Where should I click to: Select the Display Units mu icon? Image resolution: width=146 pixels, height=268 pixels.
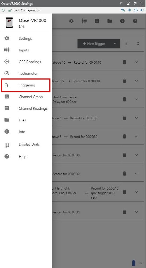pyautogui.click(x=7, y=145)
